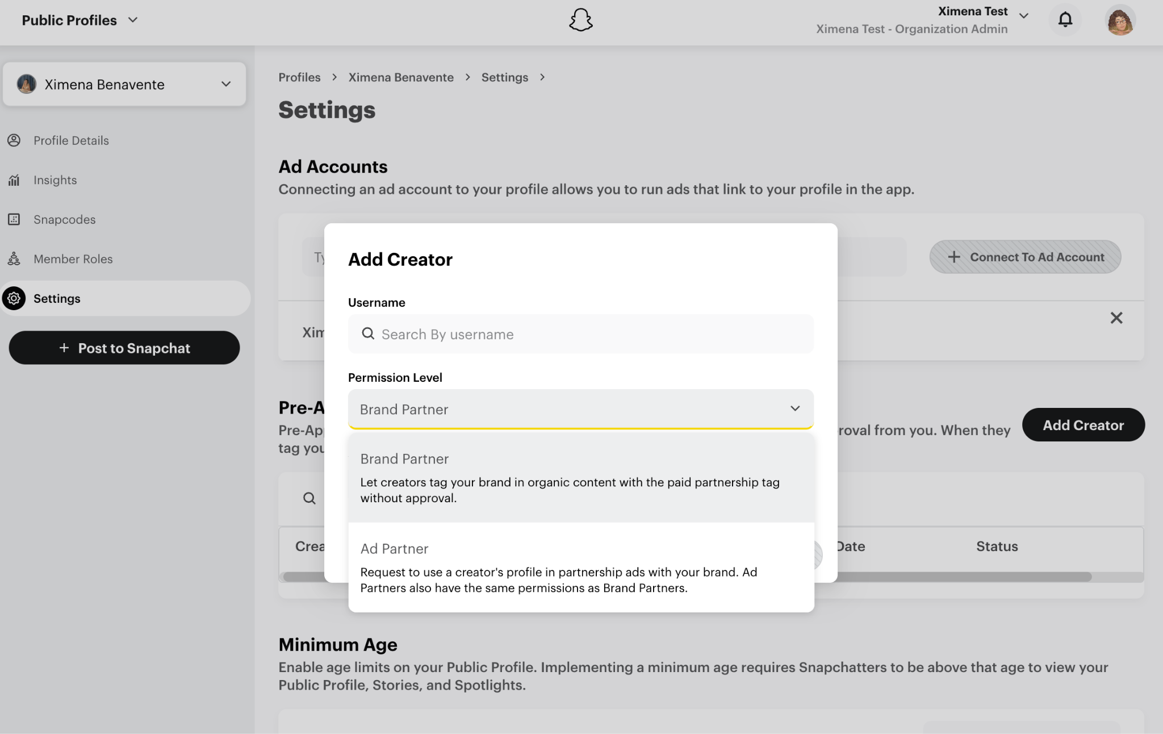
Task: Click 'Ximena Test - Organization Admin' text
Action: tap(912, 29)
